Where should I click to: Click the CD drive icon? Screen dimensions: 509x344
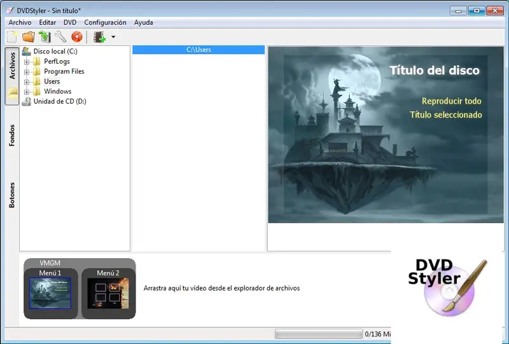tap(26, 102)
